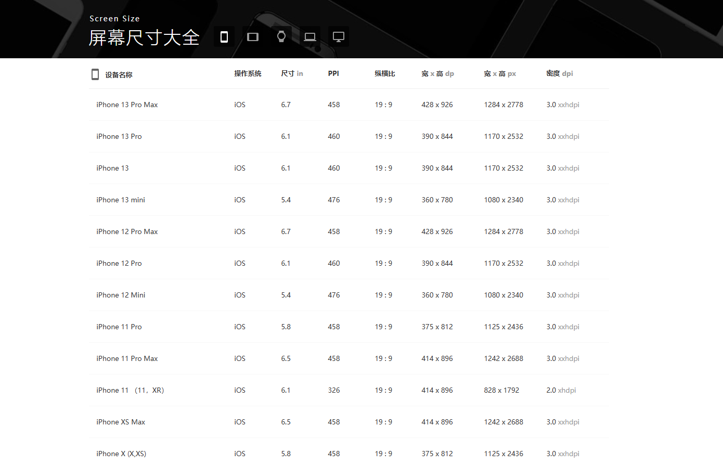This screenshot has height=465, width=723.
Task: Select the iPhone 13 Pro Max device name
Action: tap(127, 105)
